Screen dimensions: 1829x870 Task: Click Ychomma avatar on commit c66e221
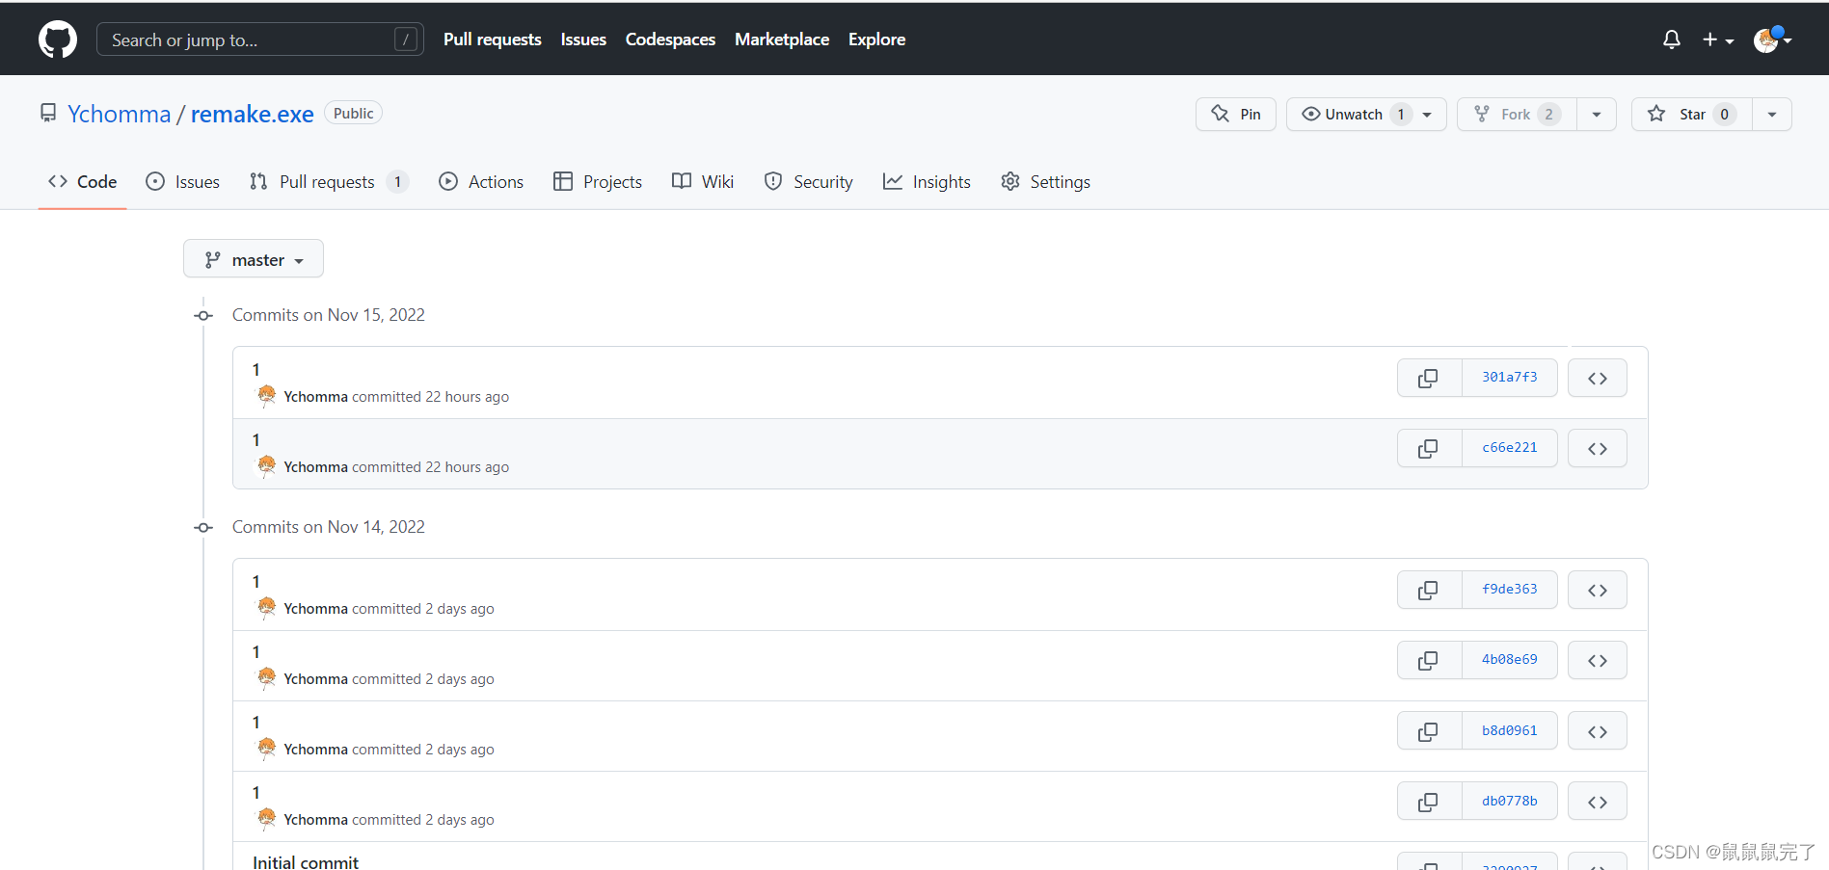[x=266, y=466]
